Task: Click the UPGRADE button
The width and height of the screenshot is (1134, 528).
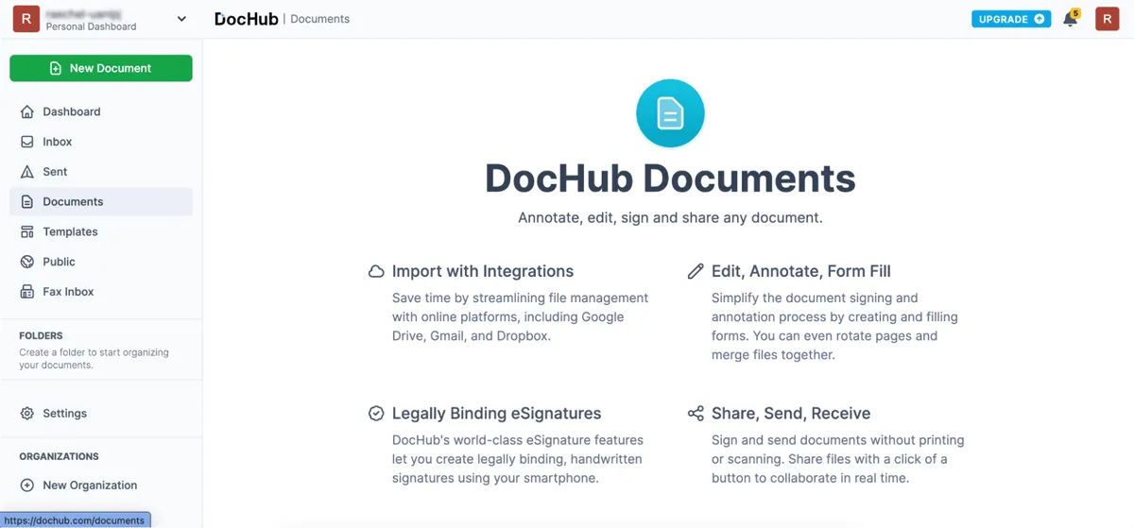Action: pyautogui.click(x=1011, y=19)
